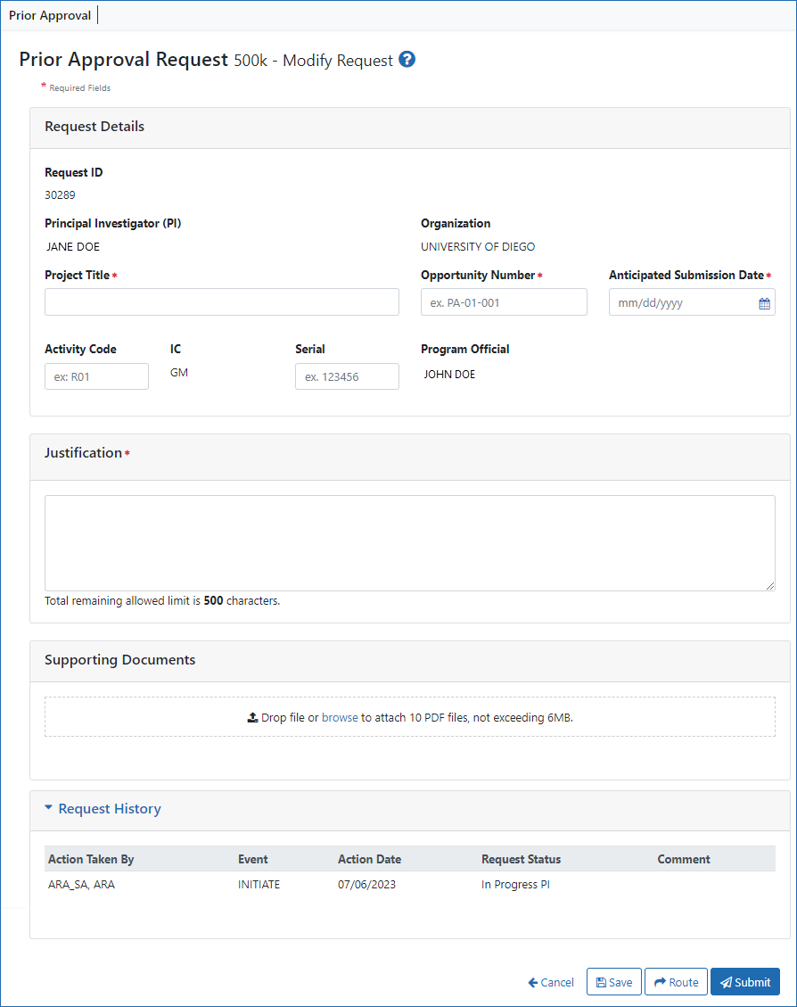Click the organization UNIVERSITY OF DIEGO

478,246
